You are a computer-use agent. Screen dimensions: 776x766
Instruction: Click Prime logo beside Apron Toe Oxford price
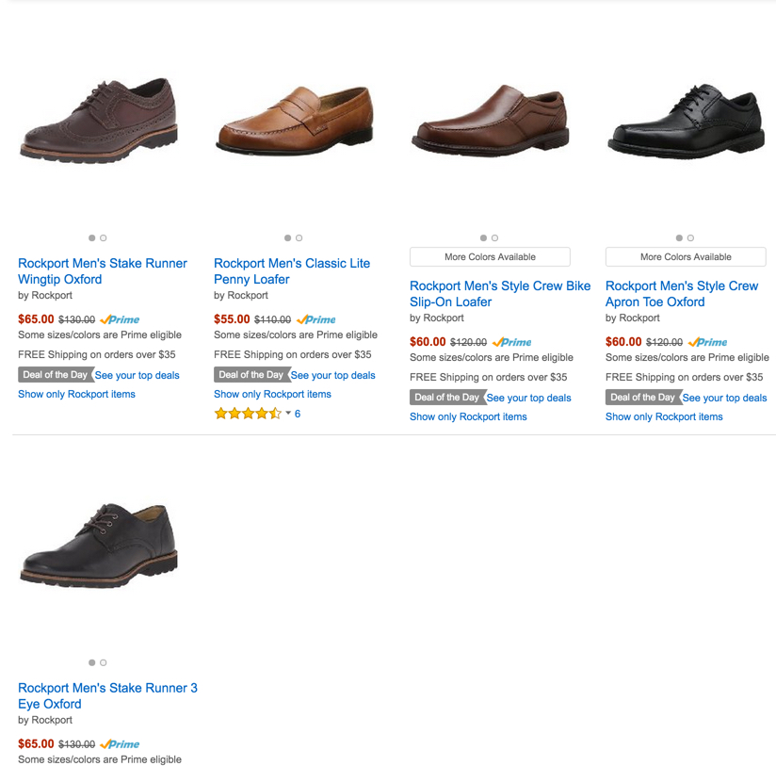[707, 342]
